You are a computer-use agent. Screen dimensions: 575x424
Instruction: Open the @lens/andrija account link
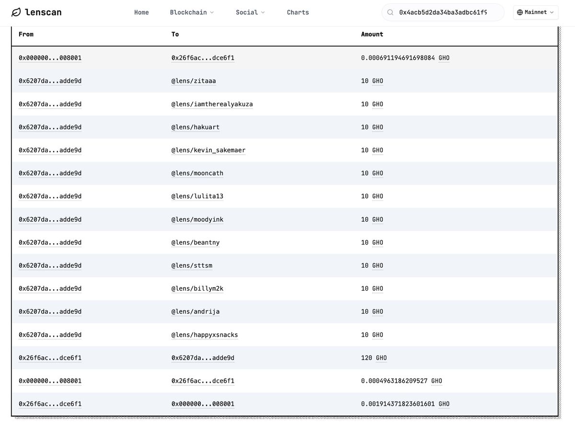pyautogui.click(x=195, y=311)
